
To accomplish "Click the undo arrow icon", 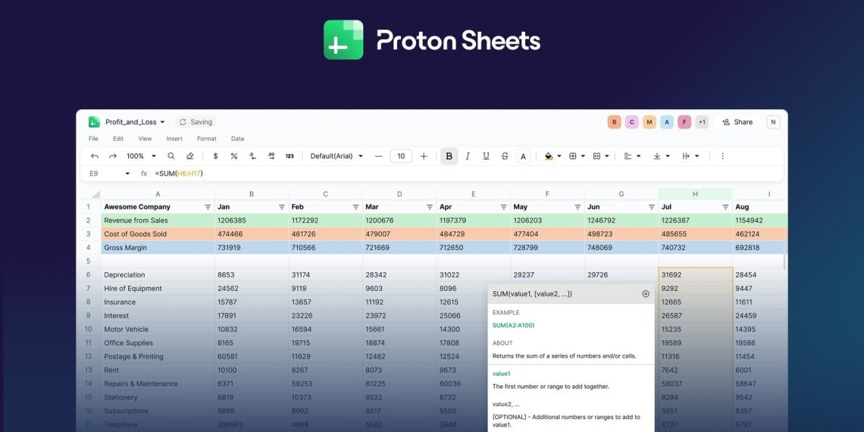I will coord(95,156).
